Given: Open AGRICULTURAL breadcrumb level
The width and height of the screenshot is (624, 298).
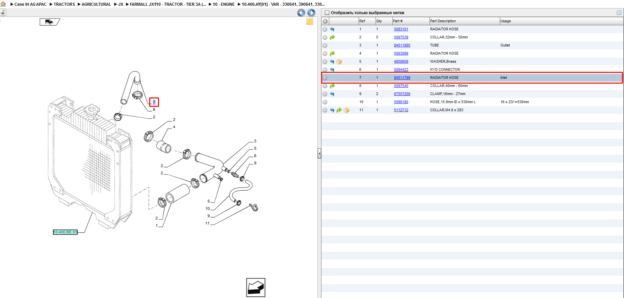Looking at the screenshot, I should click(96, 4).
